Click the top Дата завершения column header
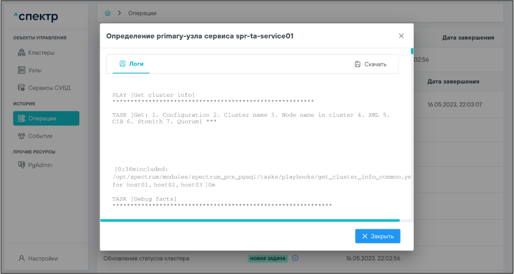 (468, 37)
